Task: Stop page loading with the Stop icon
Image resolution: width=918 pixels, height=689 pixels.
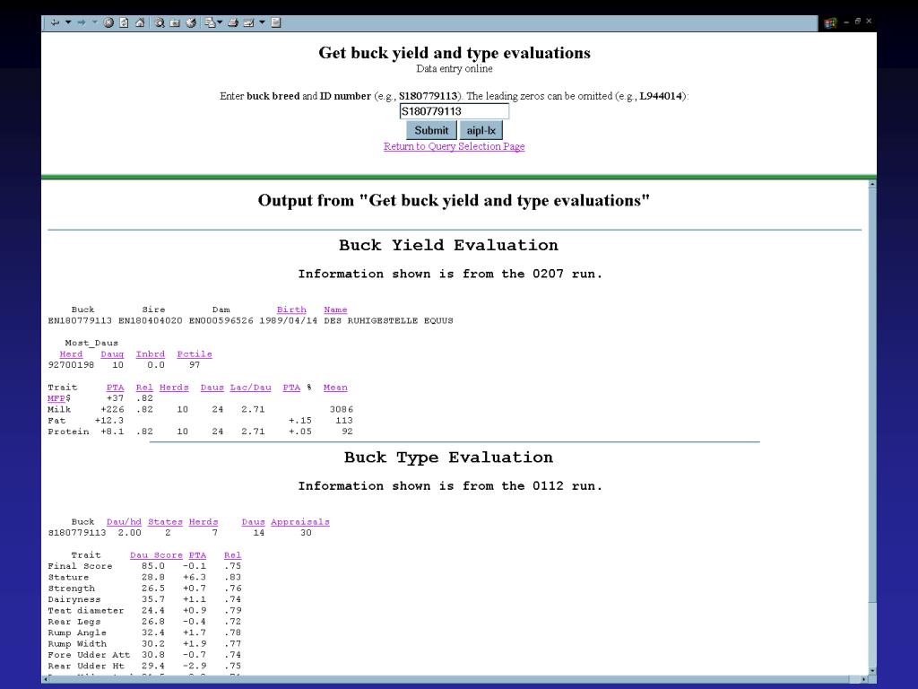Action: [x=108, y=22]
